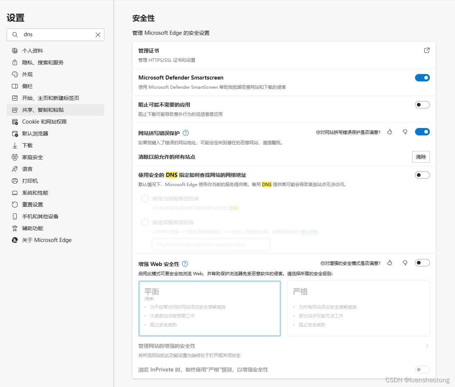Click the Cookie 和网站权限 icon
Viewport: 455px width, 387px height.
[15, 122]
